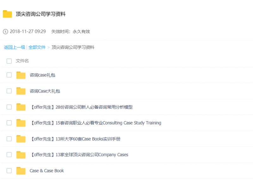
Task: Click the large folder icon beside the page title
Action: click(7, 14)
